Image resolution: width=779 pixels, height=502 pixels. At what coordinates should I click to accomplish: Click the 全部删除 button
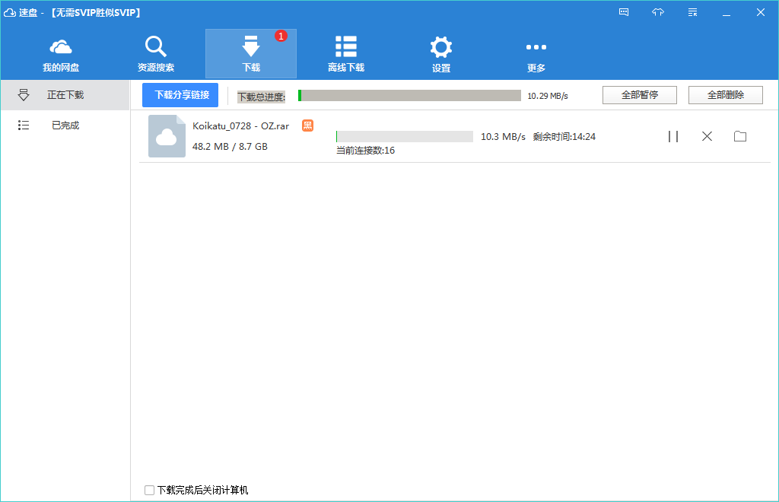pyautogui.click(x=725, y=95)
